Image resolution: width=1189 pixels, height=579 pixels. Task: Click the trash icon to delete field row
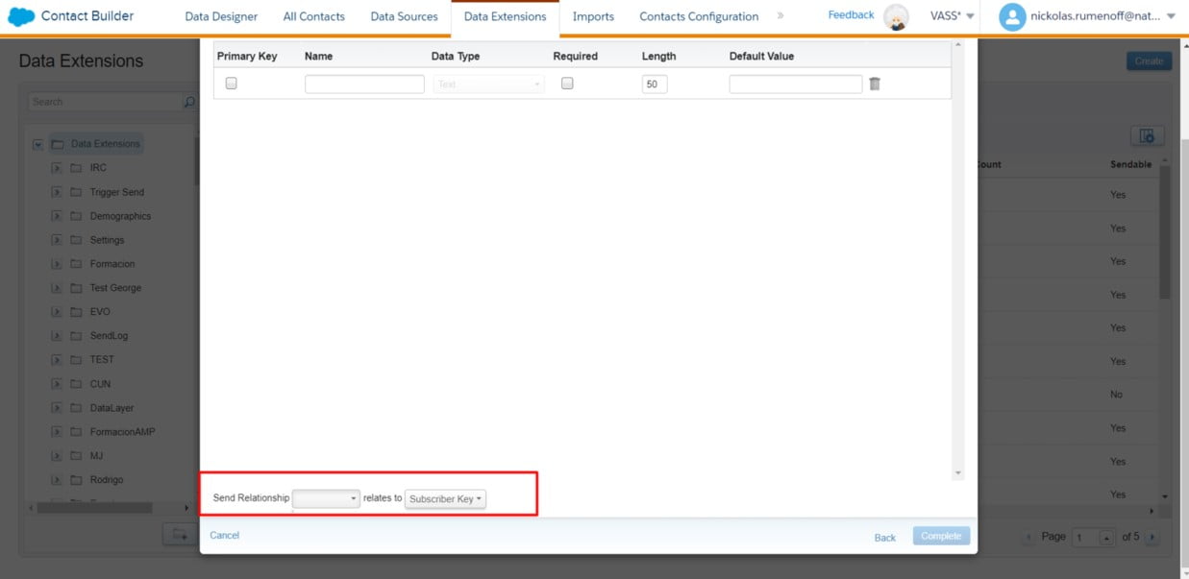[875, 84]
